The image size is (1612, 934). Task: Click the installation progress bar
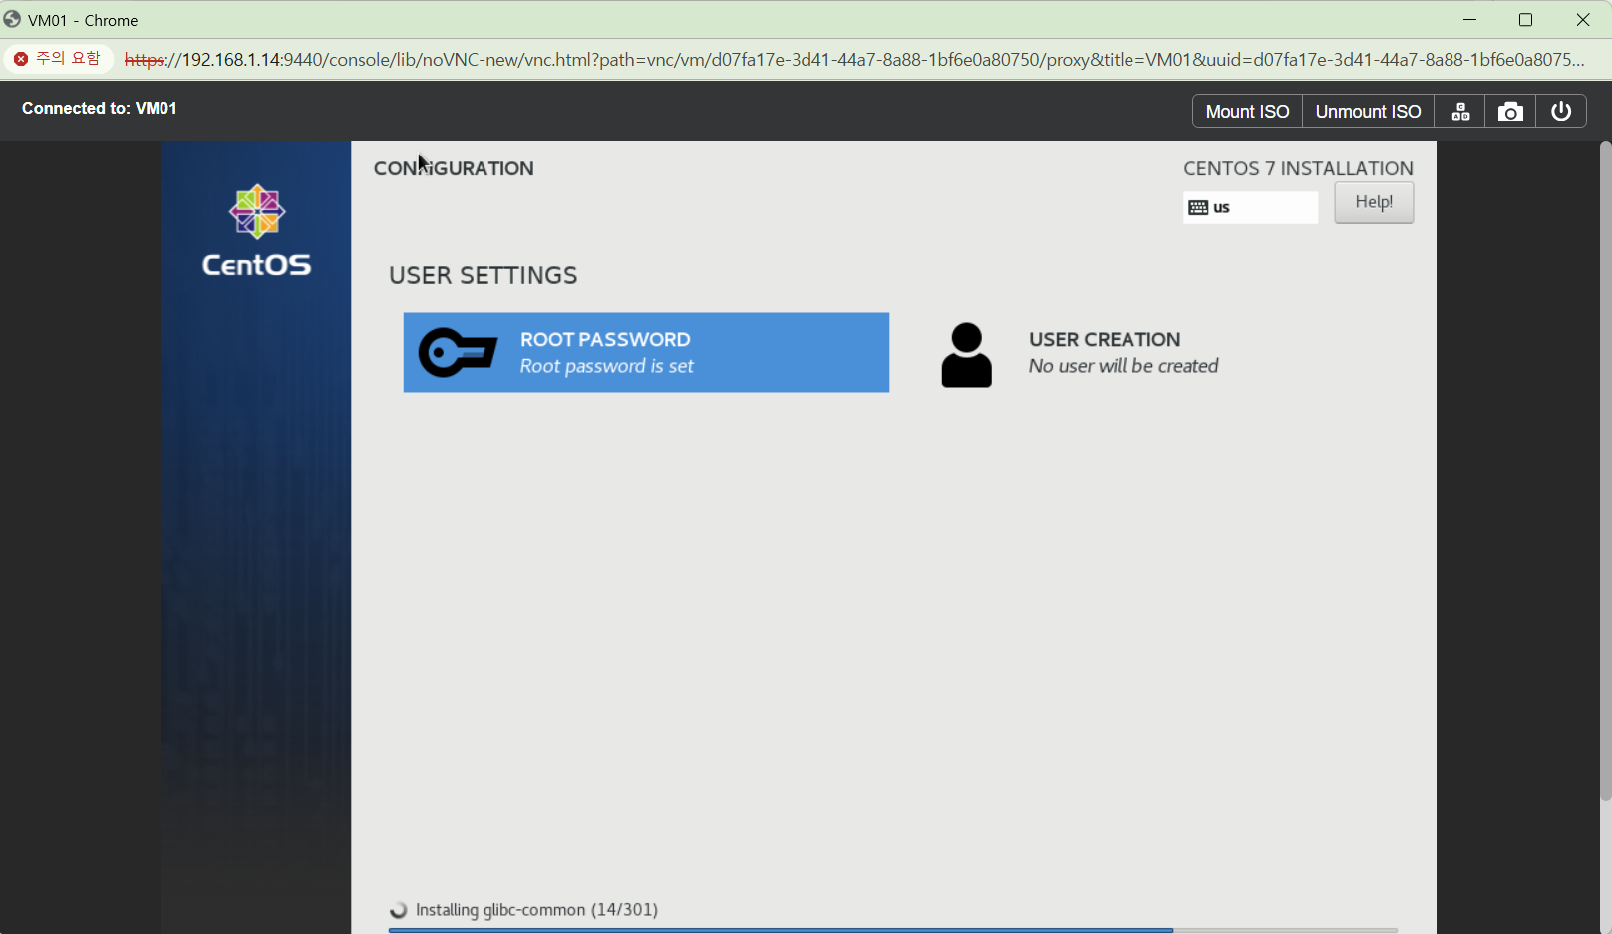coord(892,930)
